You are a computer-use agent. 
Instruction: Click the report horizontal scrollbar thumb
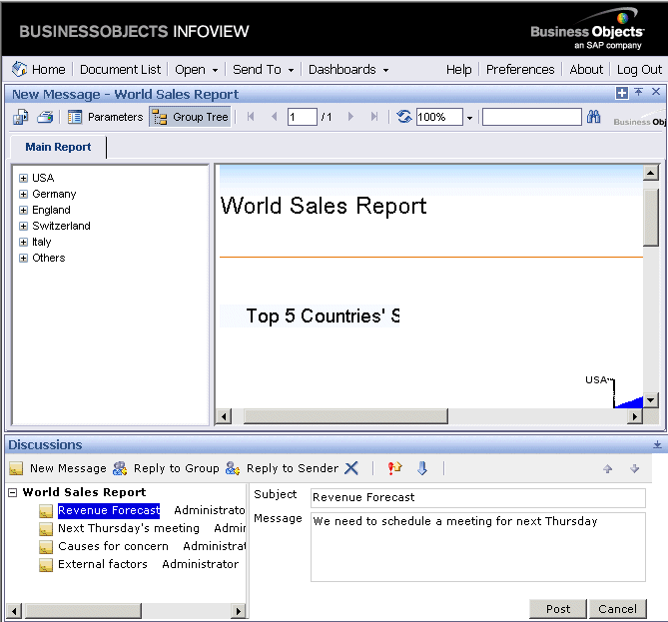pyautogui.click(x=345, y=416)
